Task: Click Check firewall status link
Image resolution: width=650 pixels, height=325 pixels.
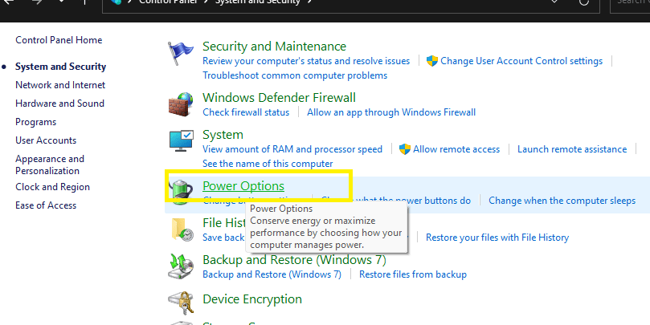Action: coord(246,112)
